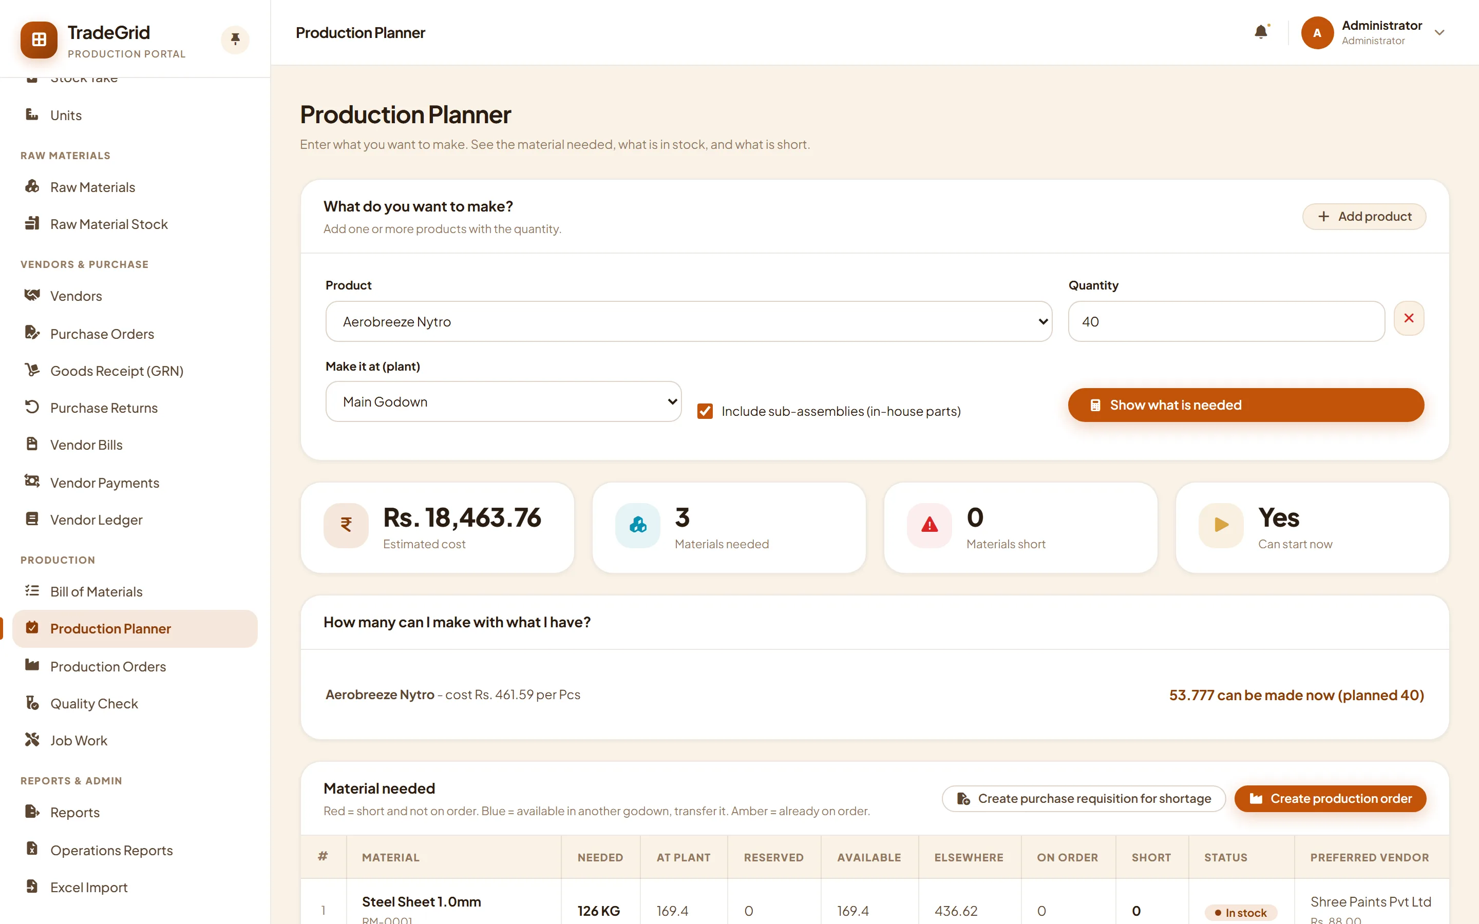
Task: Click Steel Sheet 1.0mm material name
Action: tap(421, 901)
